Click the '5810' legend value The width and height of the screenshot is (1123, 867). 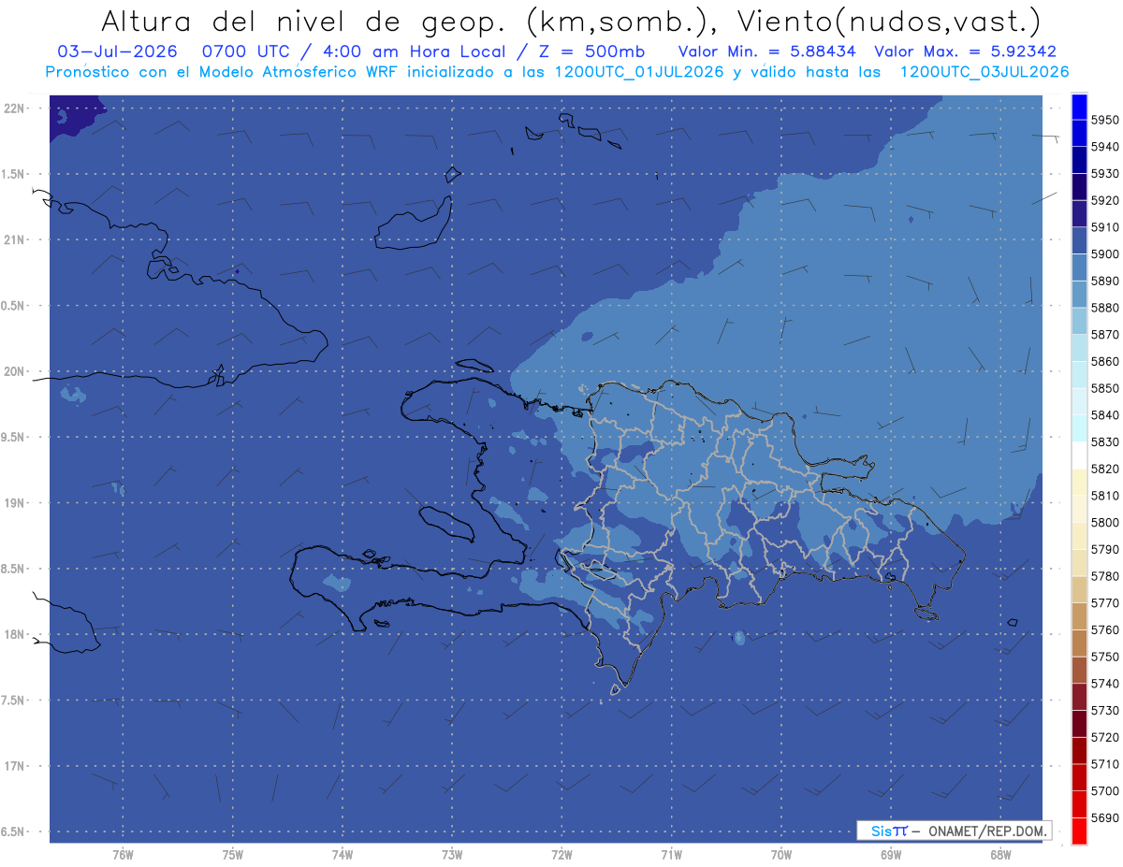tap(1105, 496)
